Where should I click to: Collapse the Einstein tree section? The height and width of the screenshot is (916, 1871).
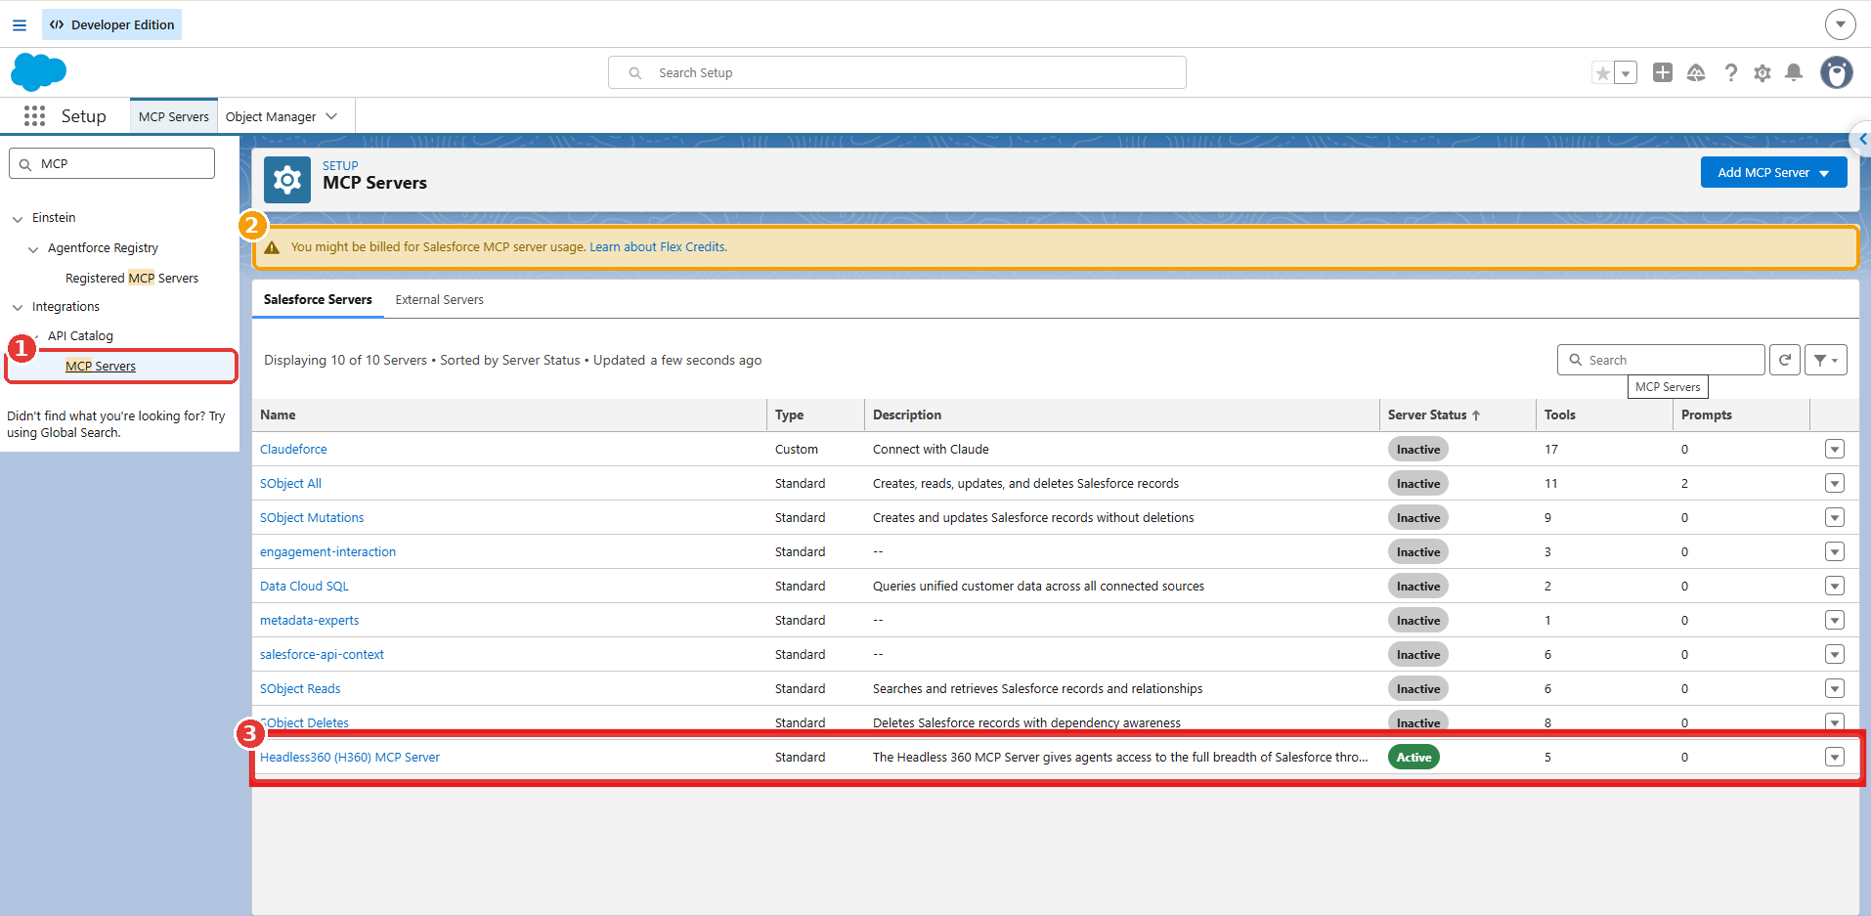(x=18, y=219)
